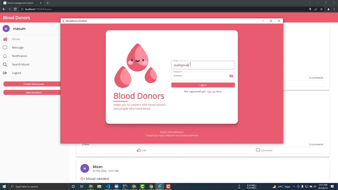The image size is (338, 190).
Task: Click the Password input field
Action: pyautogui.click(x=203, y=76)
